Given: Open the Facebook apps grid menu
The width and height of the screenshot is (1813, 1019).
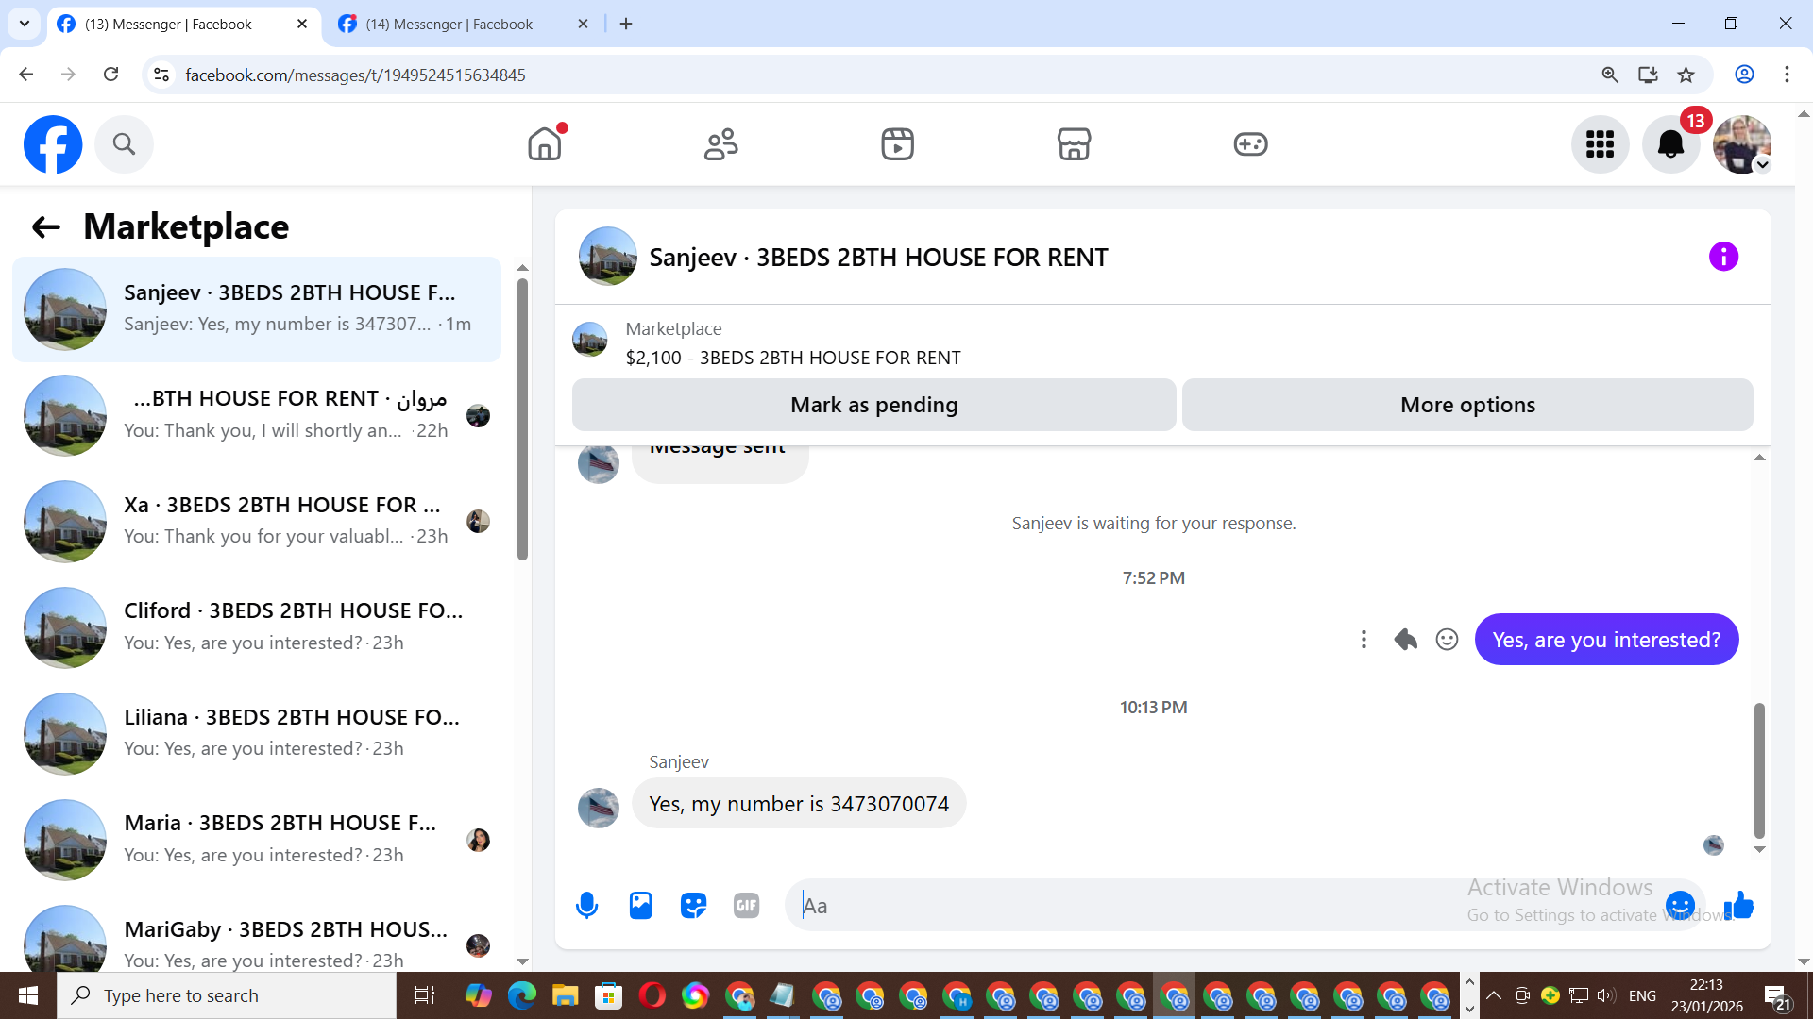Looking at the screenshot, I should (x=1600, y=144).
